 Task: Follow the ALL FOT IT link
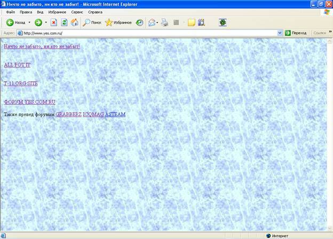coord(17,65)
